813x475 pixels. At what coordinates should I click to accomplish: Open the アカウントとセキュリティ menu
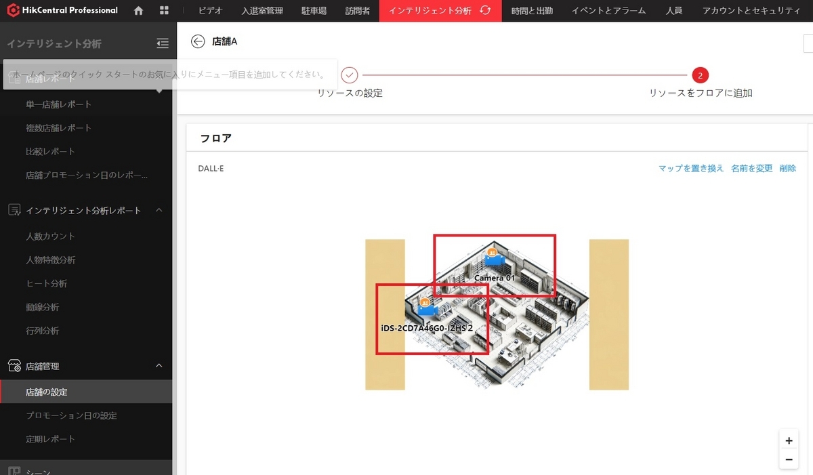[x=751, y=11]
